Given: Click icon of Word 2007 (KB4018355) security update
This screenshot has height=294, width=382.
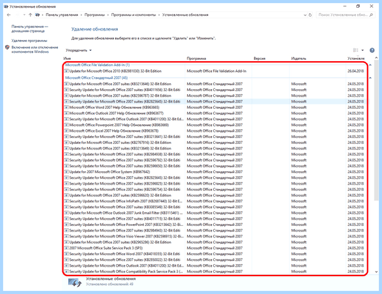Looking at the screenshot, I should pyautogui.click(x=66, y=254).
